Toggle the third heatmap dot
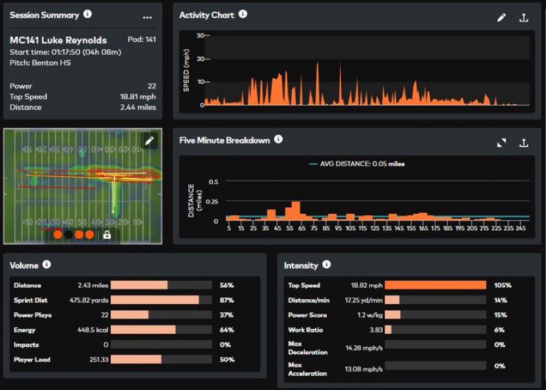Image resolution: width=546 pixels, height=390 pixels. (x=79, y=234)
